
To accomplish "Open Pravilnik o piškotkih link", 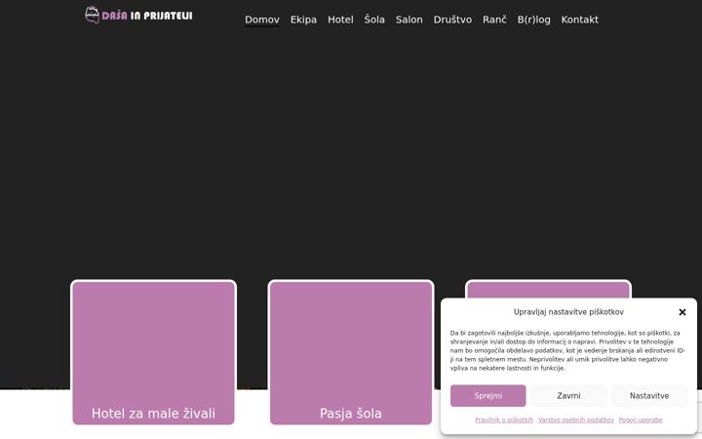I will coord(504,419).
